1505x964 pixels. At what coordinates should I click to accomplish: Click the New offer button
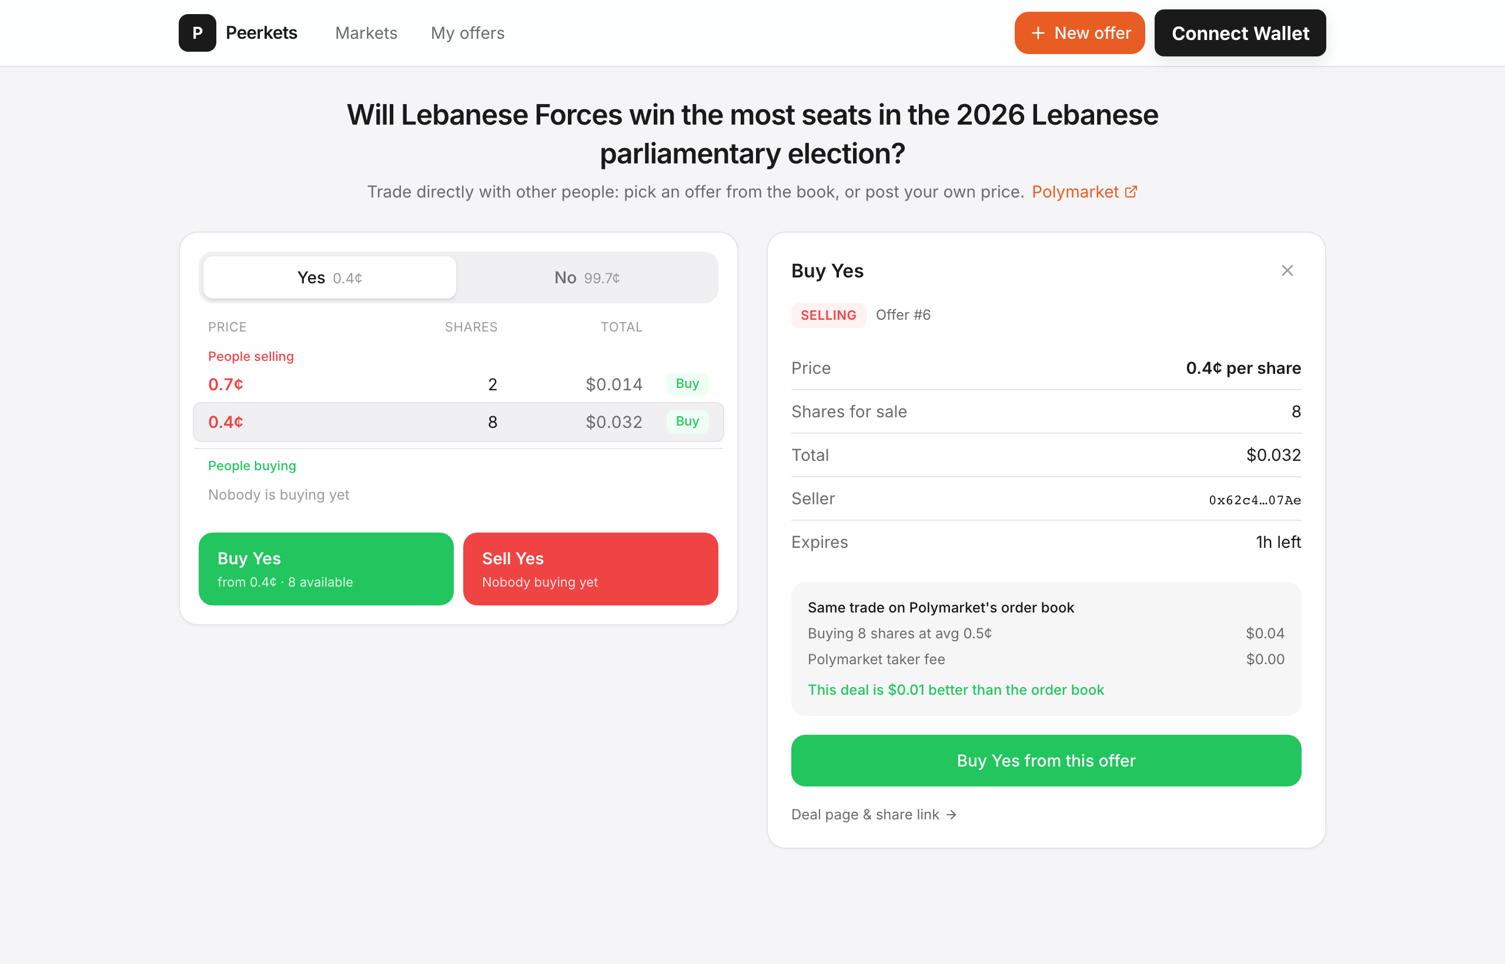1079,32
